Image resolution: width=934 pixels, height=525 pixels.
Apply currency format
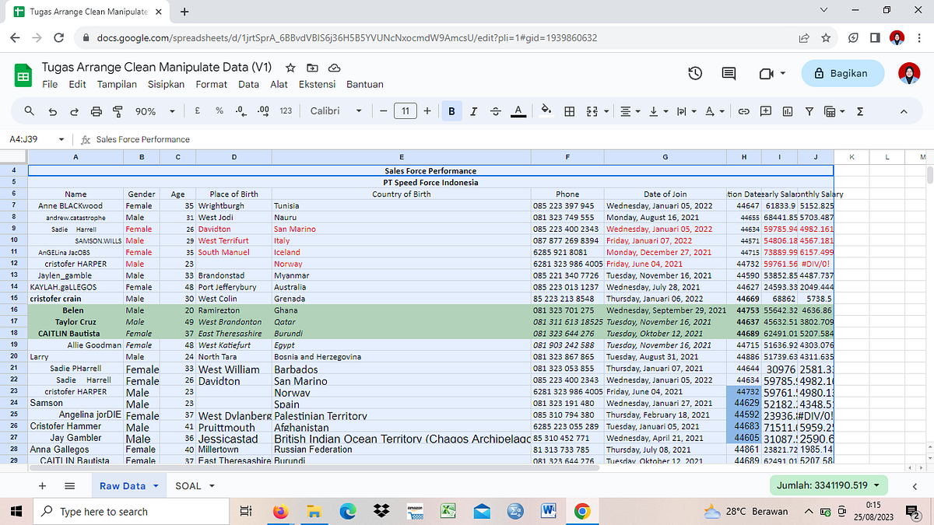(x=197, y=110)
